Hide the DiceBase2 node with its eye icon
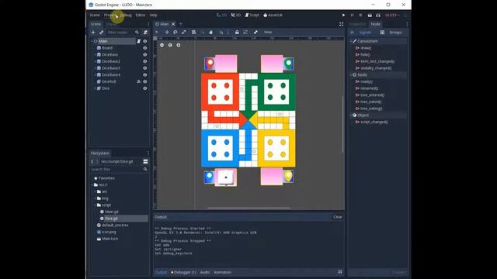 (x=145, y=61)
